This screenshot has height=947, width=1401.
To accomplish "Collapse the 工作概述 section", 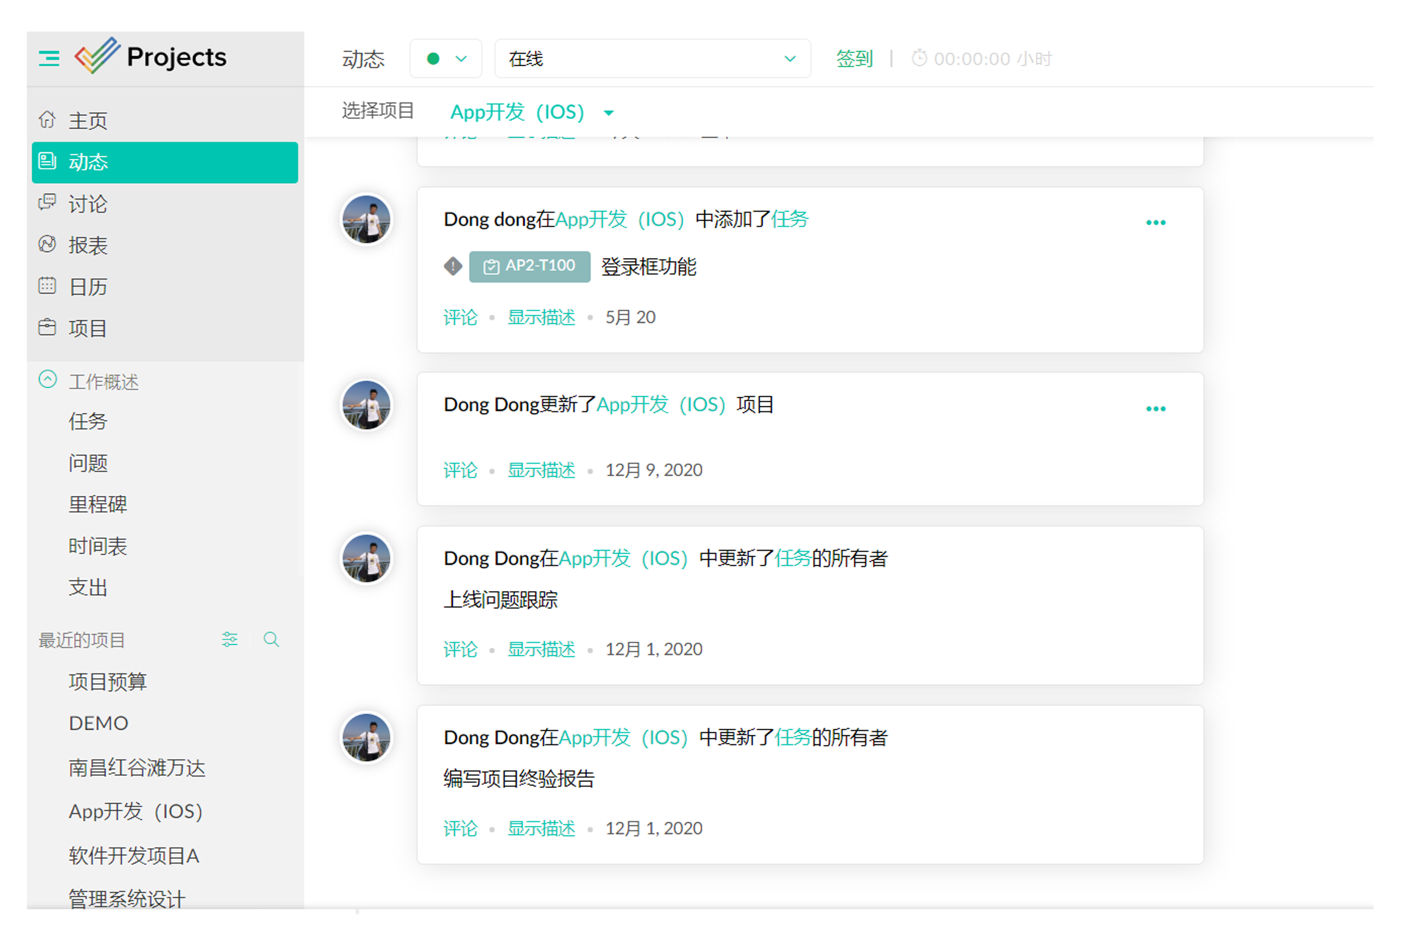I will click(48, 380).
